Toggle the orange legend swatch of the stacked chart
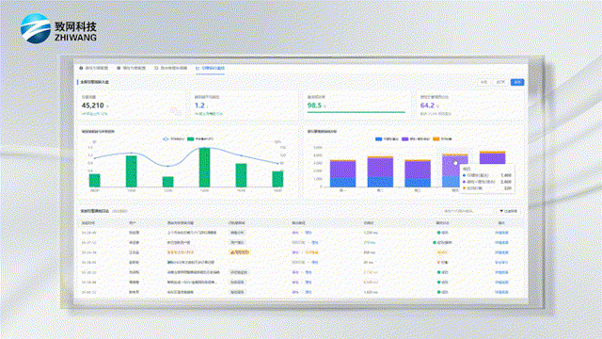This screenshot has height=339, width=602. coord(436,139)
